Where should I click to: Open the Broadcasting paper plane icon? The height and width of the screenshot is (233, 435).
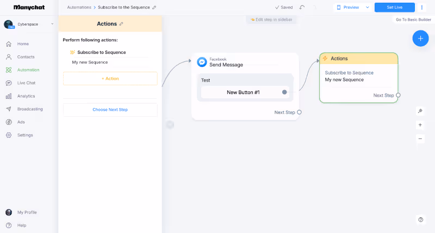coord(9,109)
